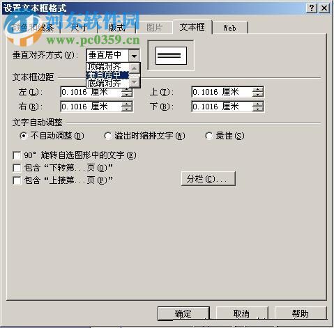Click the 右(R) margin input field
The height and width of the screenshot is (328, 334).
point(91,107)
